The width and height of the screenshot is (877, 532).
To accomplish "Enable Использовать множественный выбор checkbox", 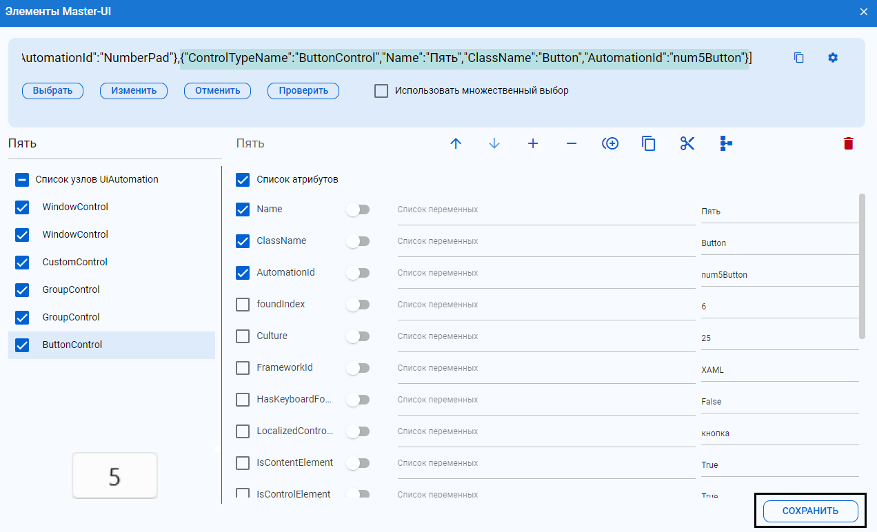I will [x=381, y=91].
